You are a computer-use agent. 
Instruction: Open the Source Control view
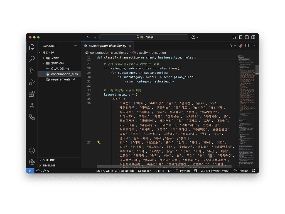pyautogui.click(x=32, y=70)
